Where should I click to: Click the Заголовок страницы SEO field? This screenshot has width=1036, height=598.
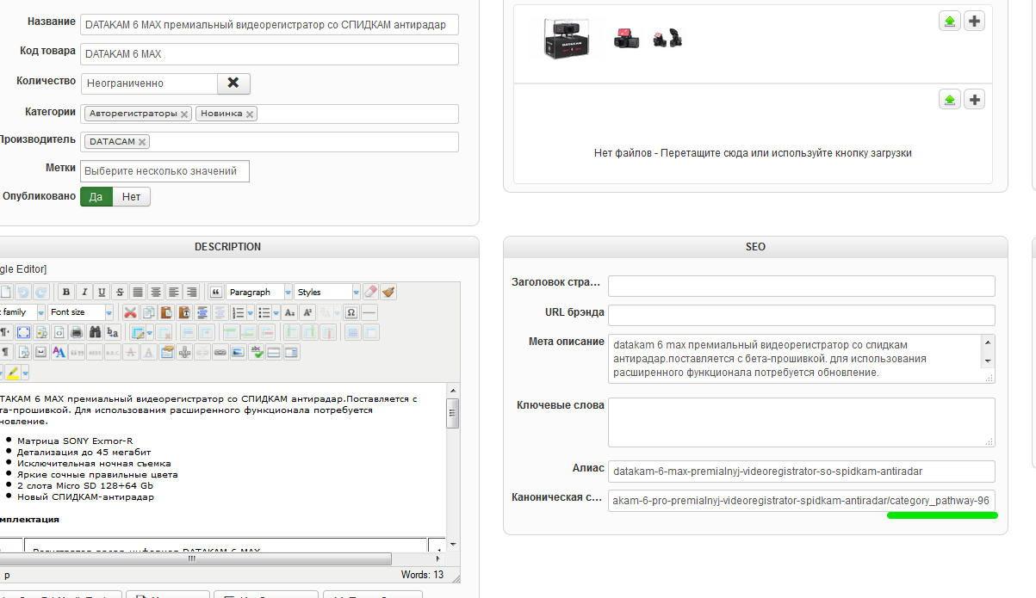802,286
